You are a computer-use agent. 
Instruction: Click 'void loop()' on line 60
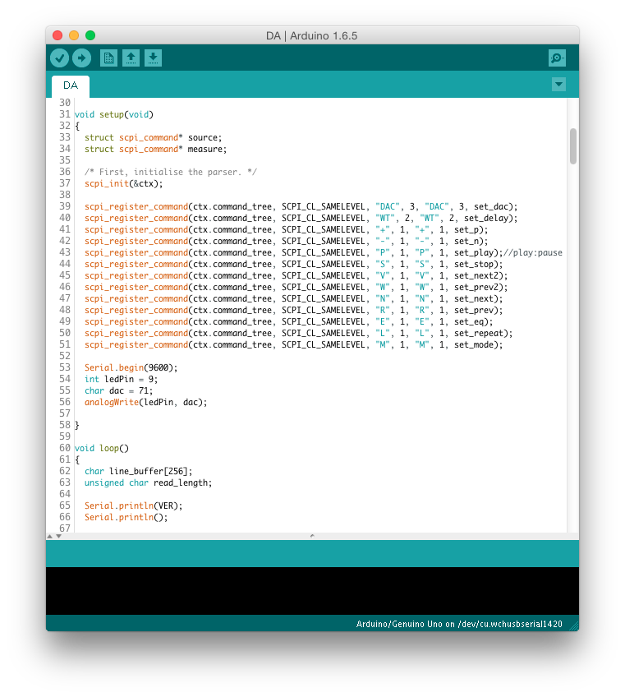click(x=102, y=449)
